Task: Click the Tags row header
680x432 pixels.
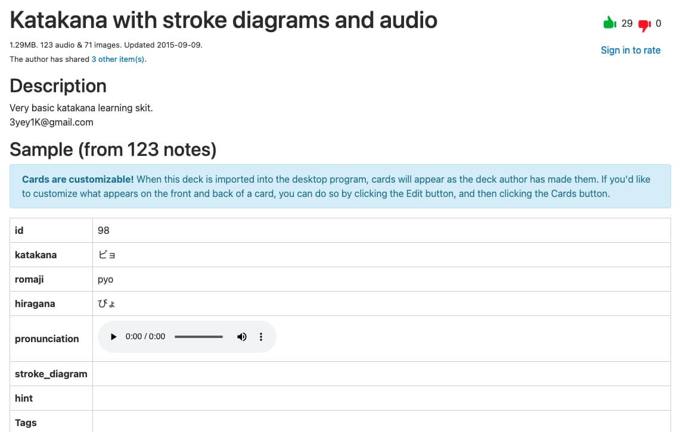Action: coord(26,422)
